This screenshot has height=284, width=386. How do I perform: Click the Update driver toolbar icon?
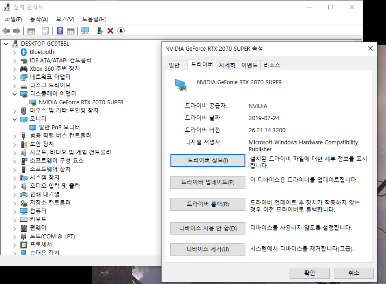point(100,31)
